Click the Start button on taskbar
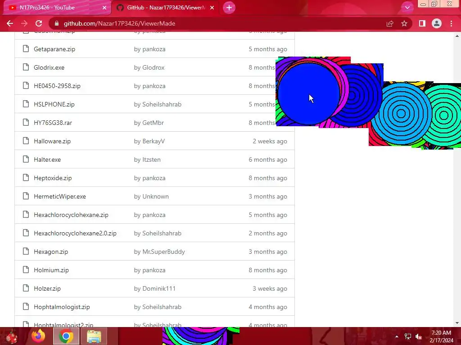The height and width of the screenshot is (345, 461). [12, 336]
